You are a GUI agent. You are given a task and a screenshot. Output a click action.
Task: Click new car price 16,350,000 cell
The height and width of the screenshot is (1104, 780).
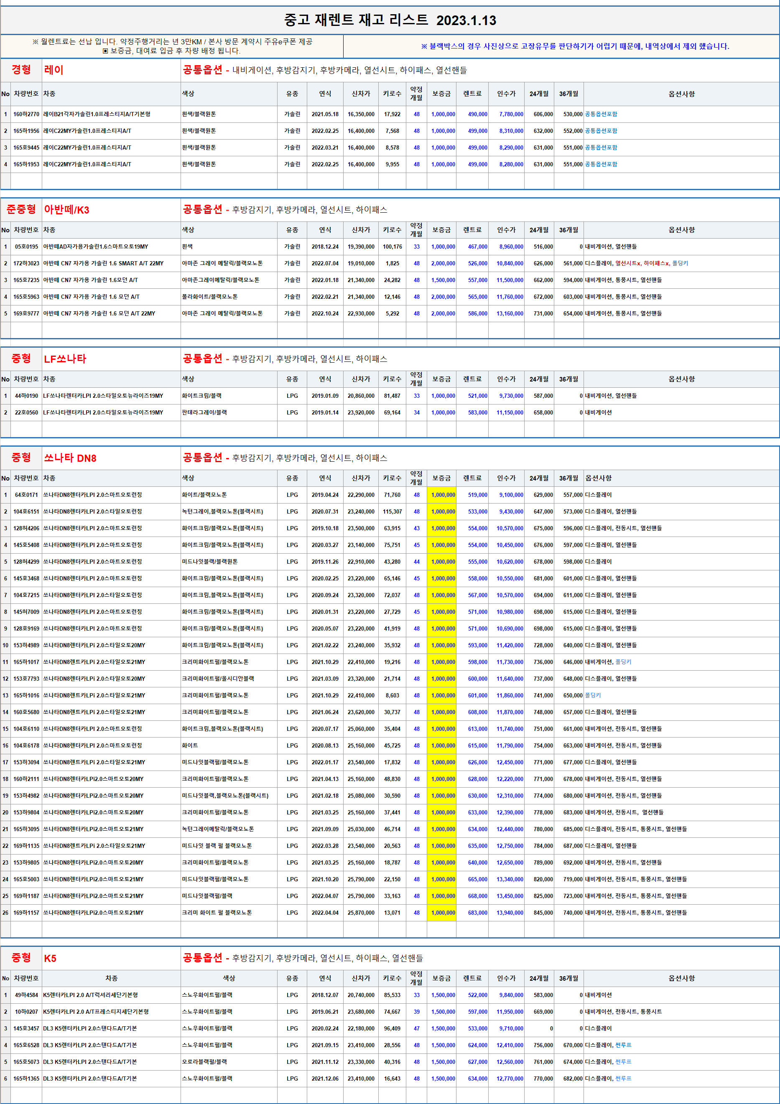(x=361, y=114)
